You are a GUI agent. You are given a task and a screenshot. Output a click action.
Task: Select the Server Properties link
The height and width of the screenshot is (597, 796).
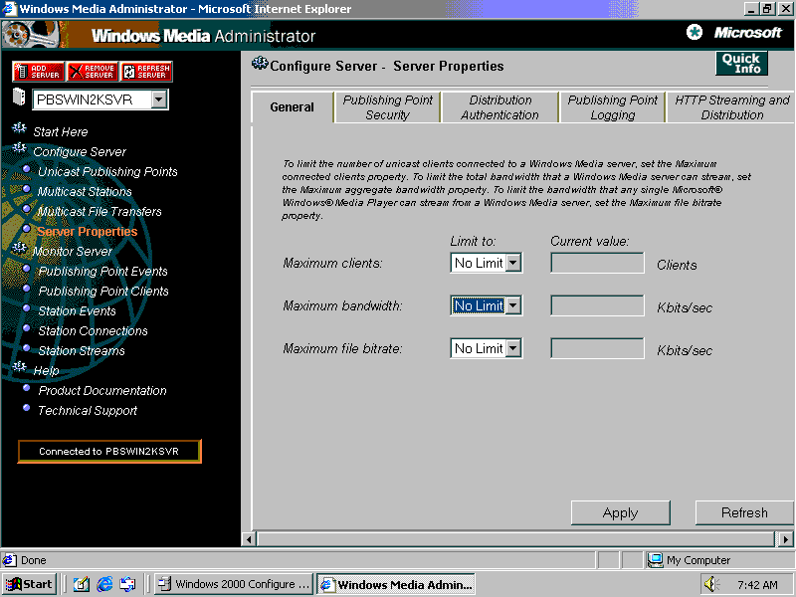coord(88,232)
